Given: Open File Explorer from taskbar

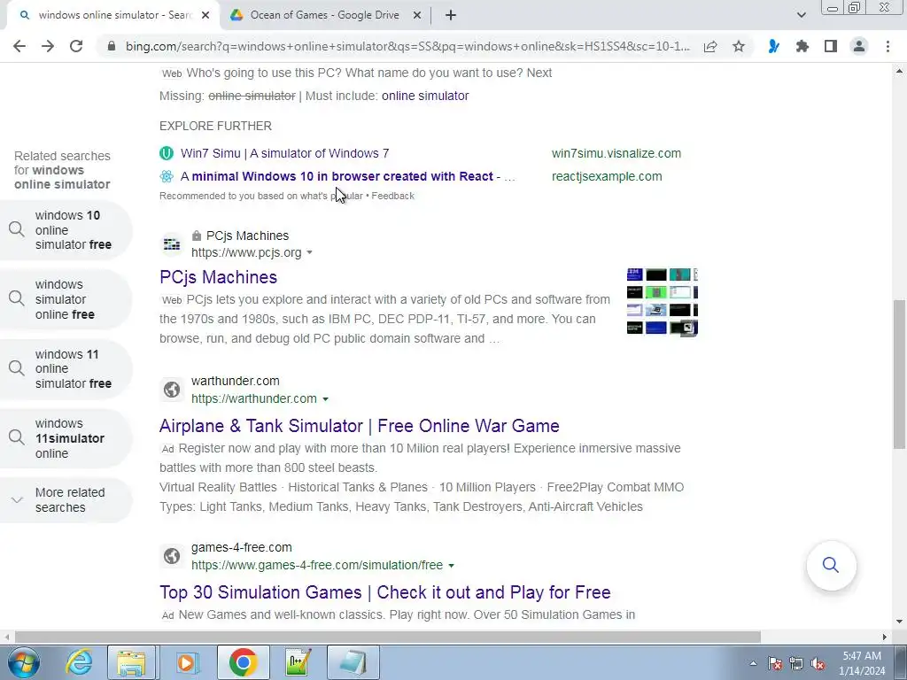Looking at the screenshot, I should coord(131,662).
